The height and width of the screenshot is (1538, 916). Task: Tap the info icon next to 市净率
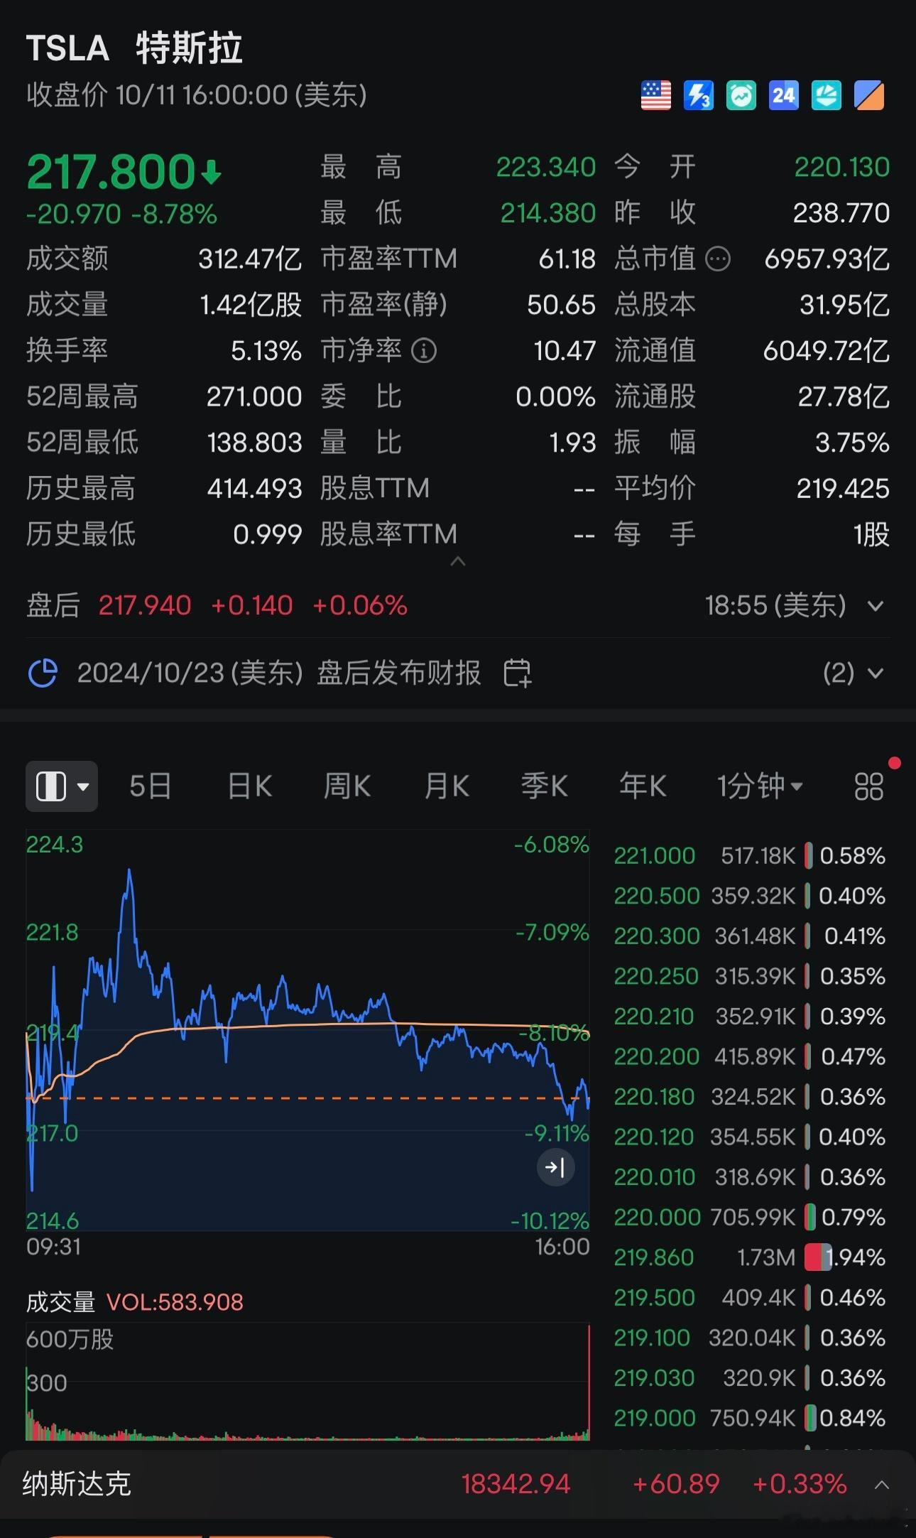coord(424,350)
